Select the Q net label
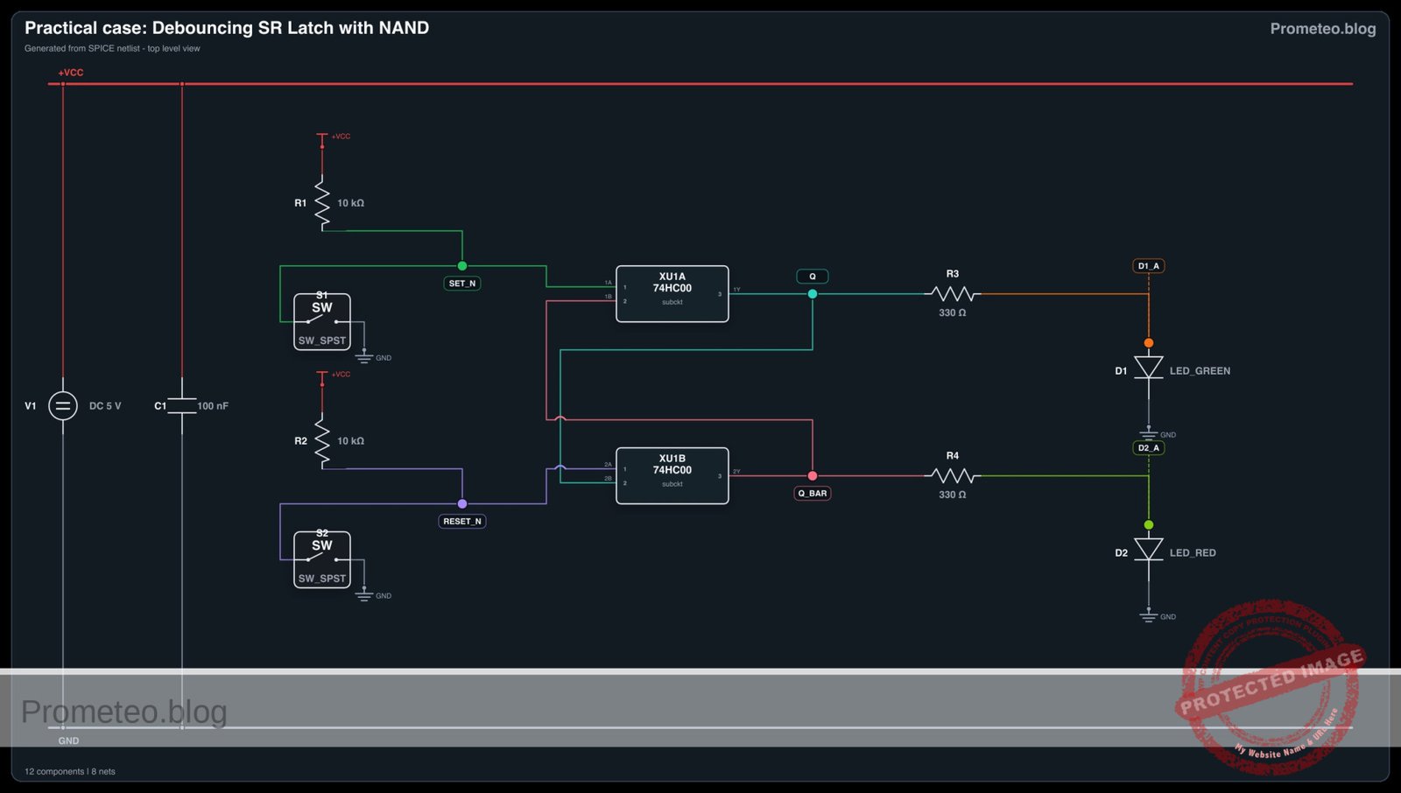Image resolution: width=1401 pixels, height=793 pixels. click(x=813, y=277)
